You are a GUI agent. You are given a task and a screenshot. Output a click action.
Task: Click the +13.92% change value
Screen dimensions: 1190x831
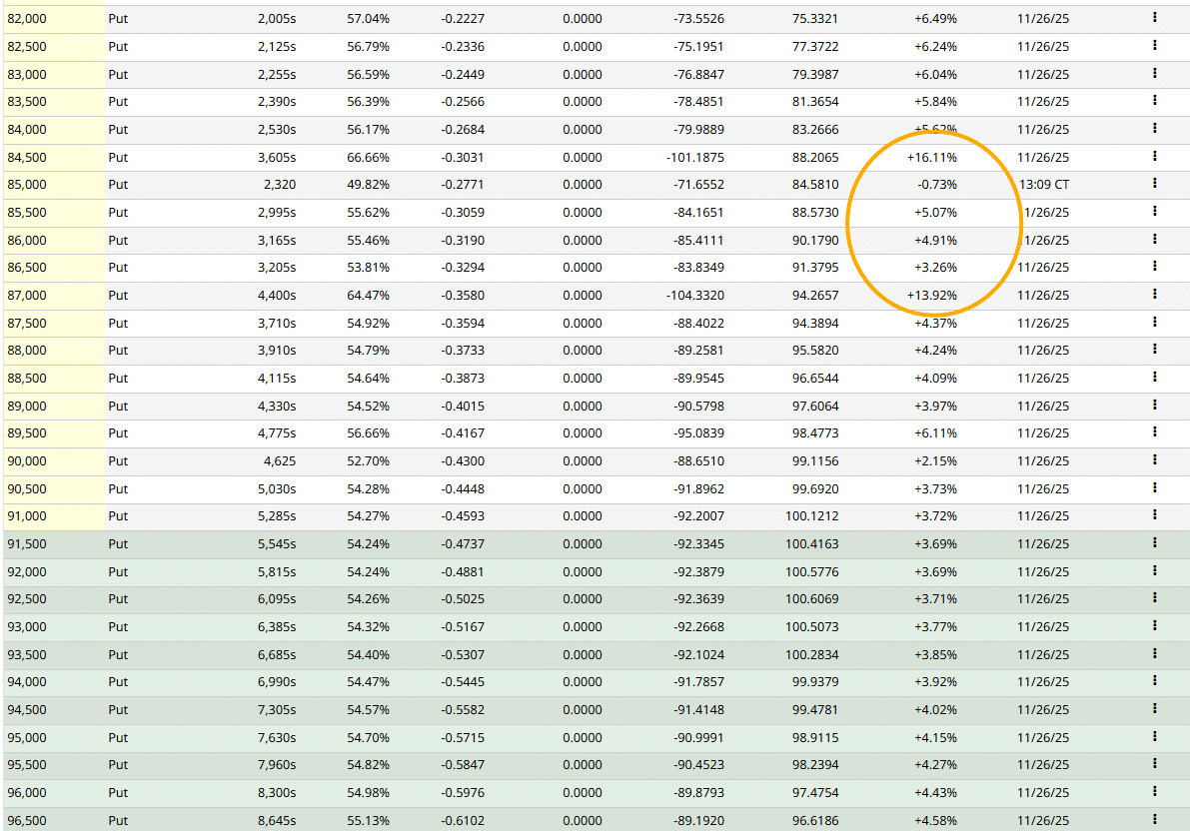(x=932, y=296)
